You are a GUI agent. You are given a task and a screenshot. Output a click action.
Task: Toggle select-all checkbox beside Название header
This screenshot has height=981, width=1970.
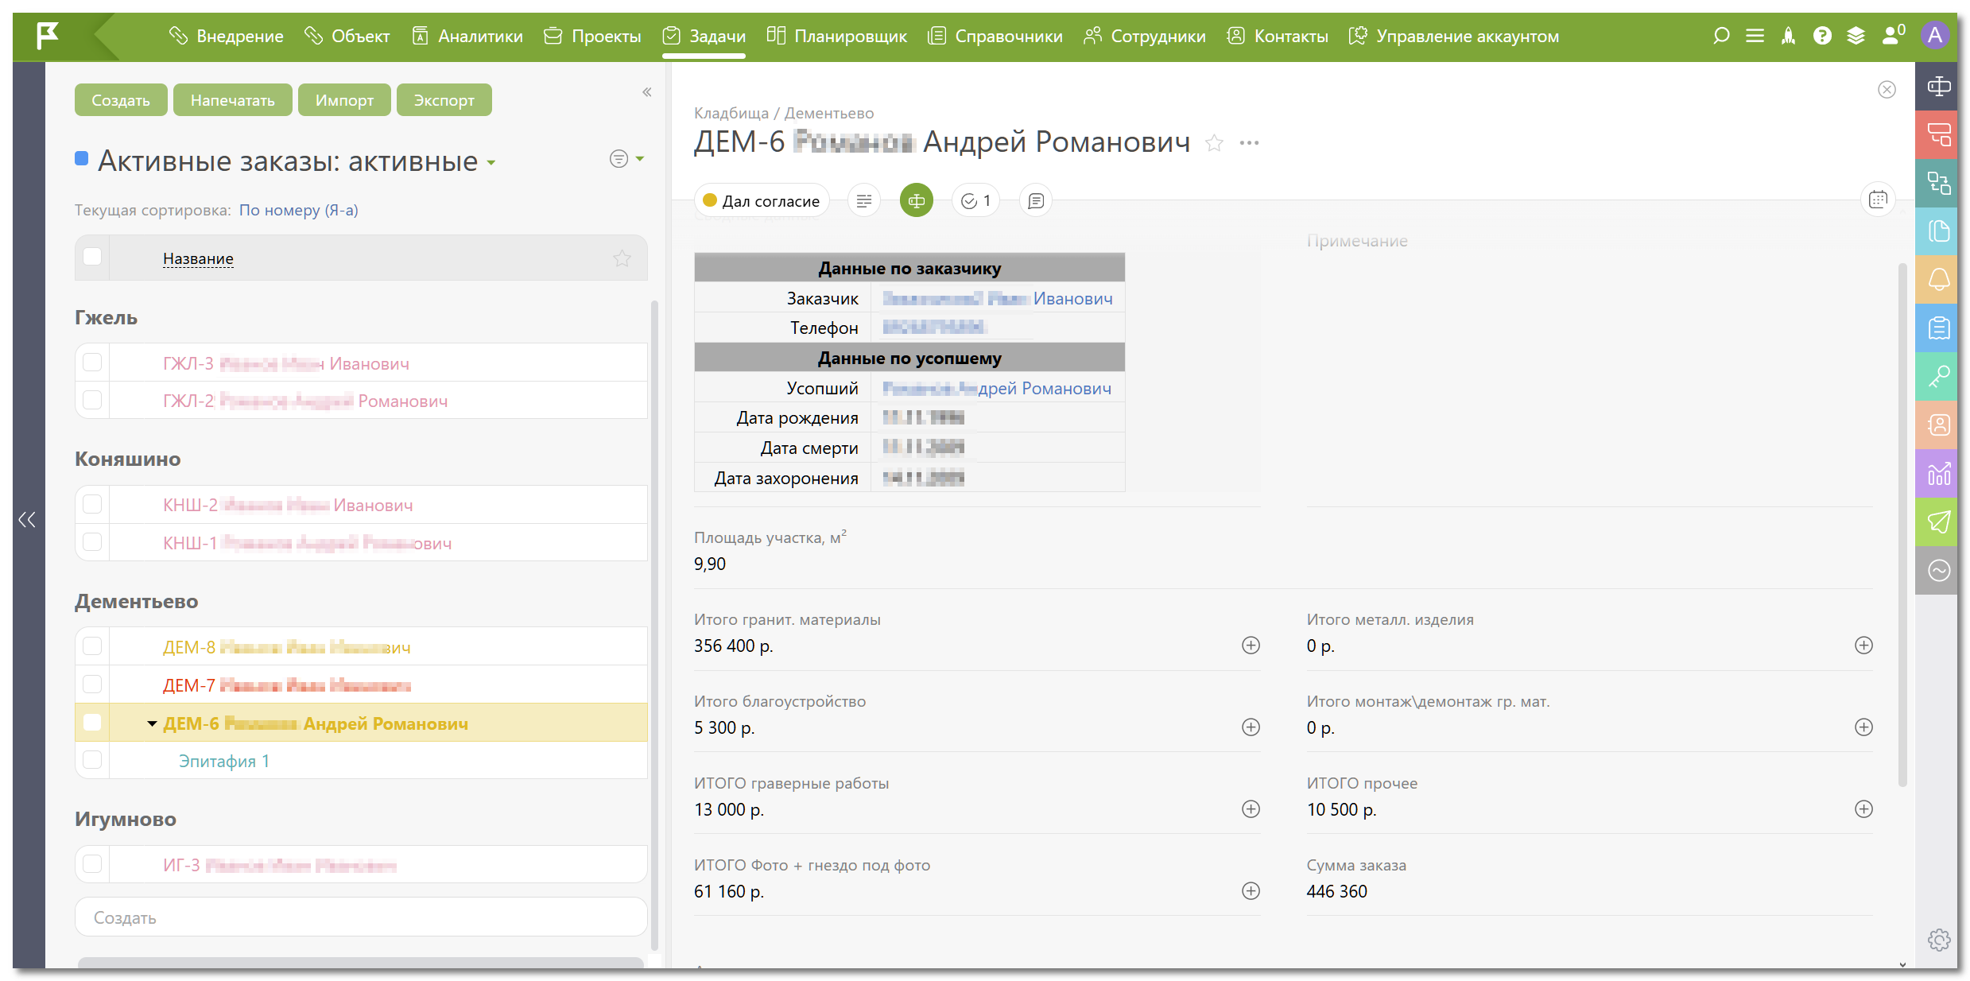click(x=92, y=257)
